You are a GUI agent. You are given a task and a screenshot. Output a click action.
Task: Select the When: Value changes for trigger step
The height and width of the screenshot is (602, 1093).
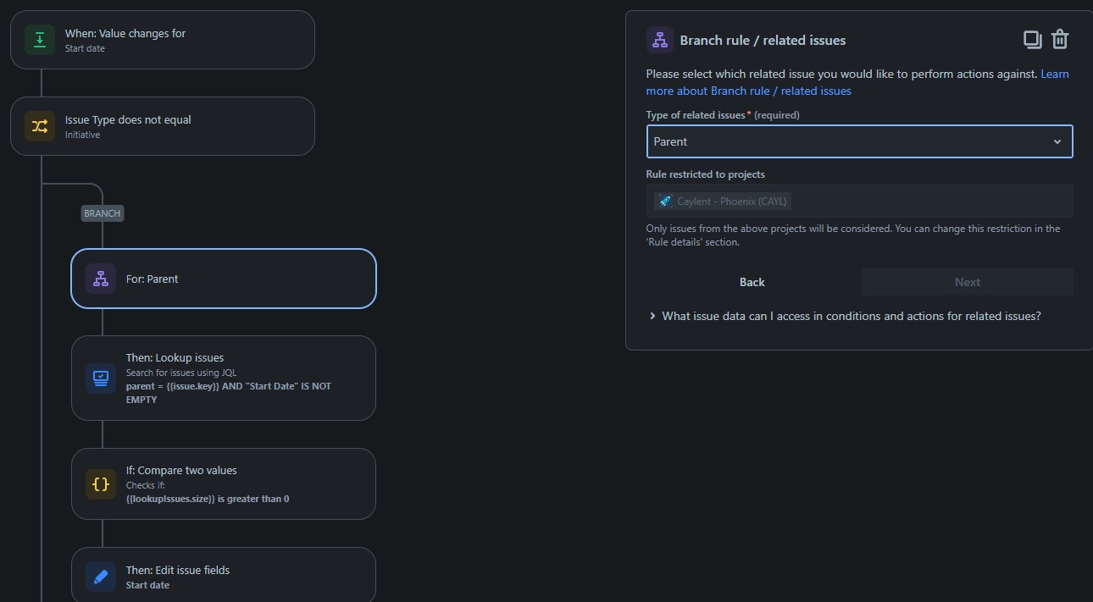(x=163, y=40)
